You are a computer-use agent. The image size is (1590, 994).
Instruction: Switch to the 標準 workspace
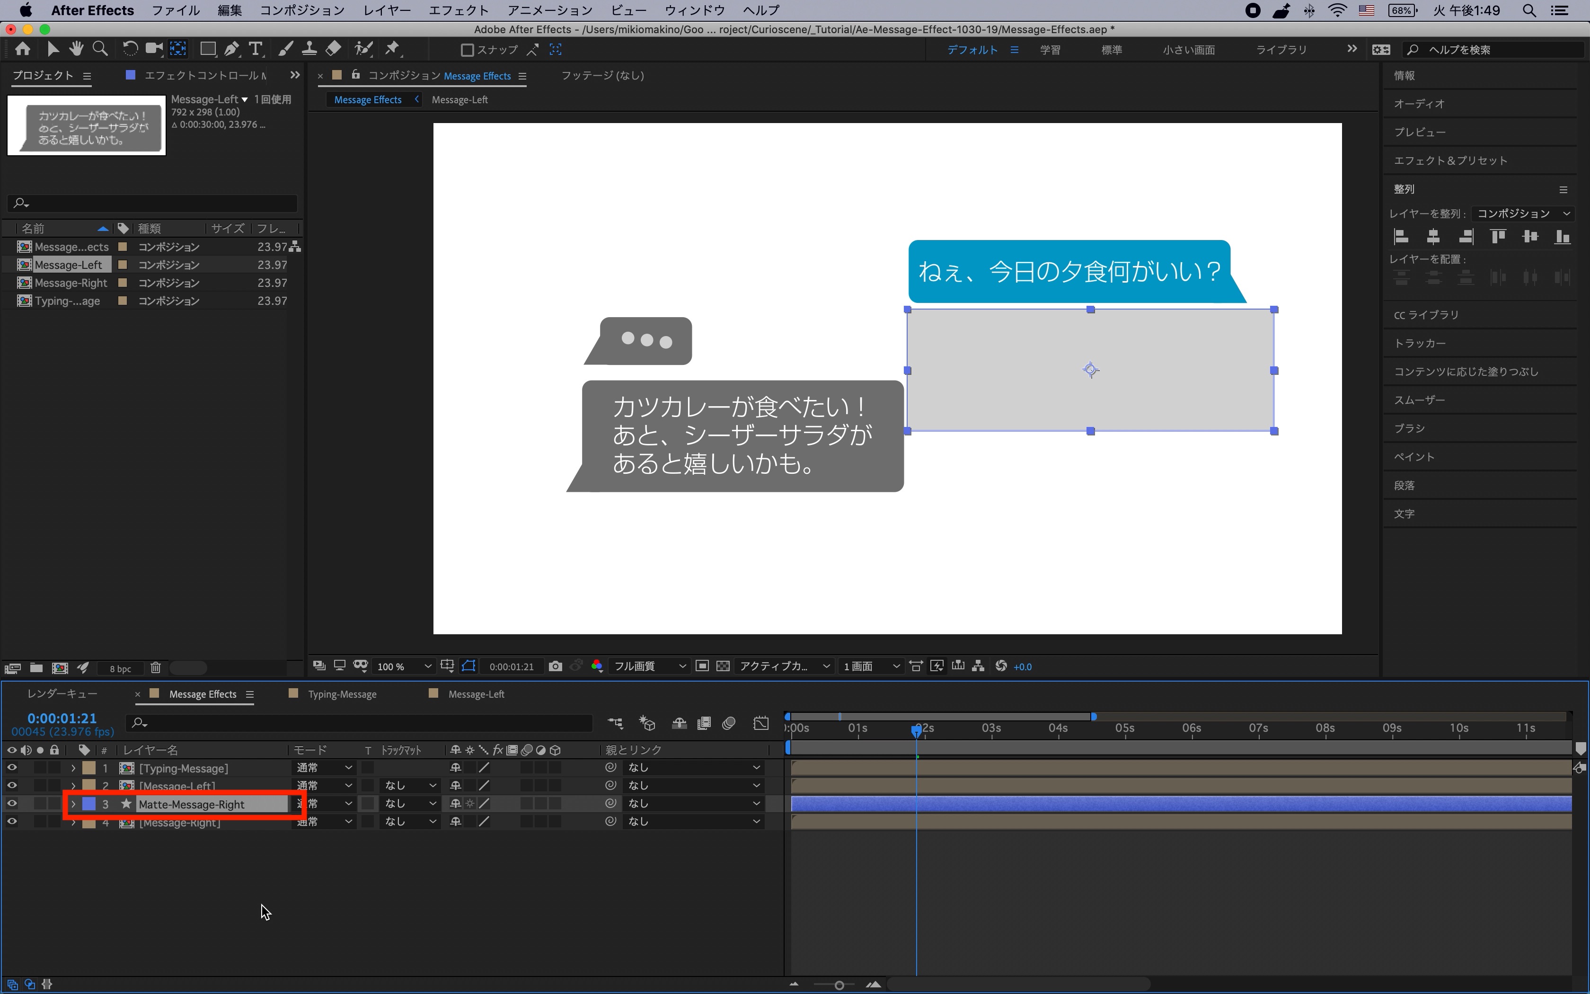pos(1111,50)
